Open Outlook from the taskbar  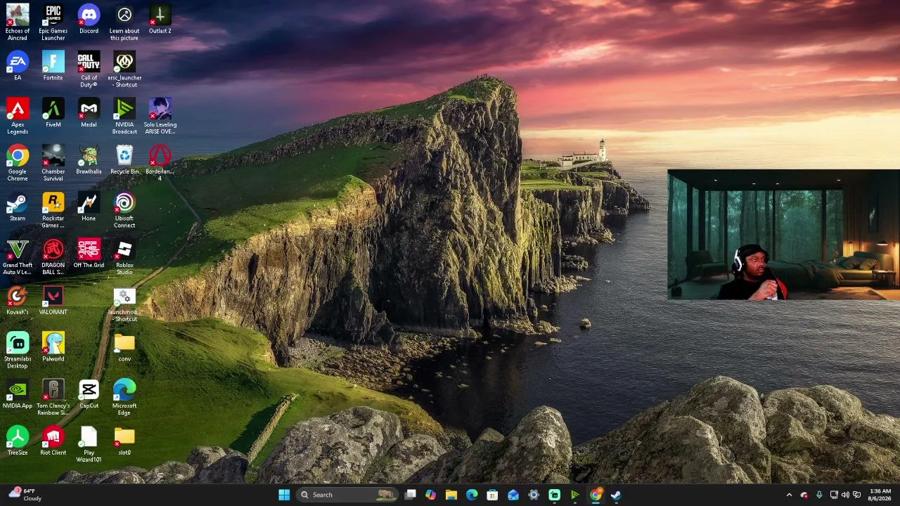click(513, 495)
